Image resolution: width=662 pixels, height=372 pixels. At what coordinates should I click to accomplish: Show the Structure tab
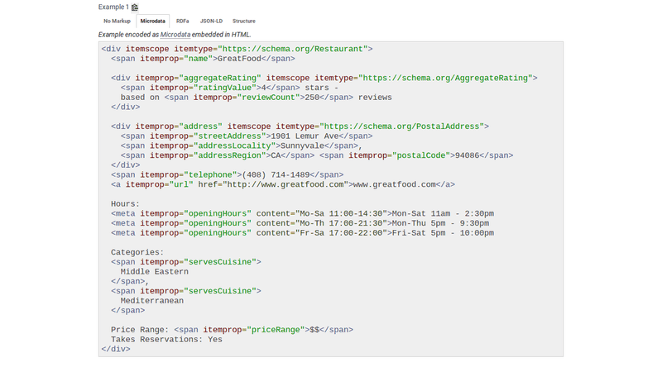(243, 21)
